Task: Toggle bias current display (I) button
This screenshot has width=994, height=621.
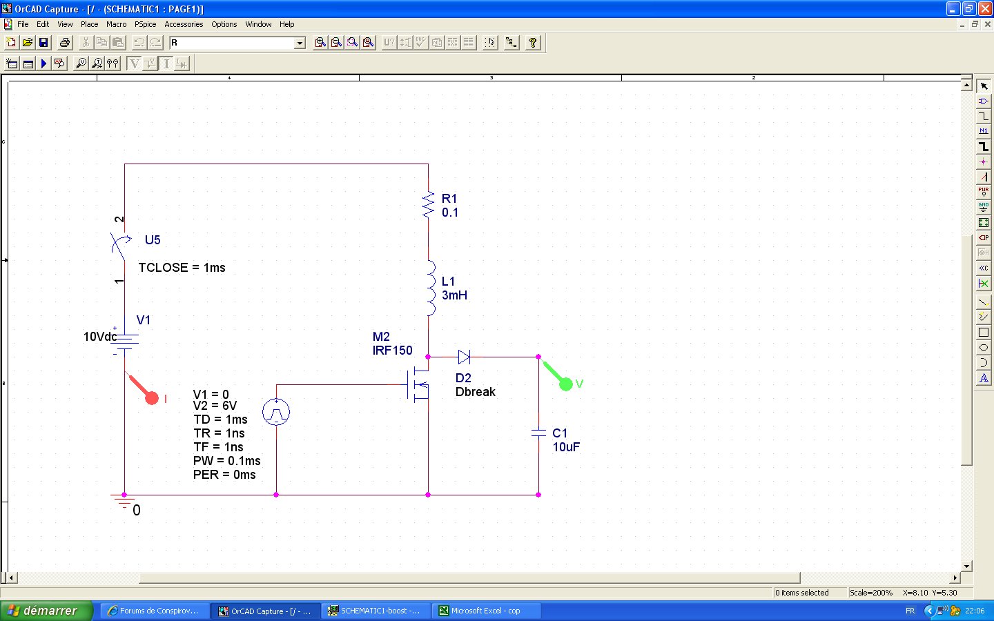Action: [166, 63]
